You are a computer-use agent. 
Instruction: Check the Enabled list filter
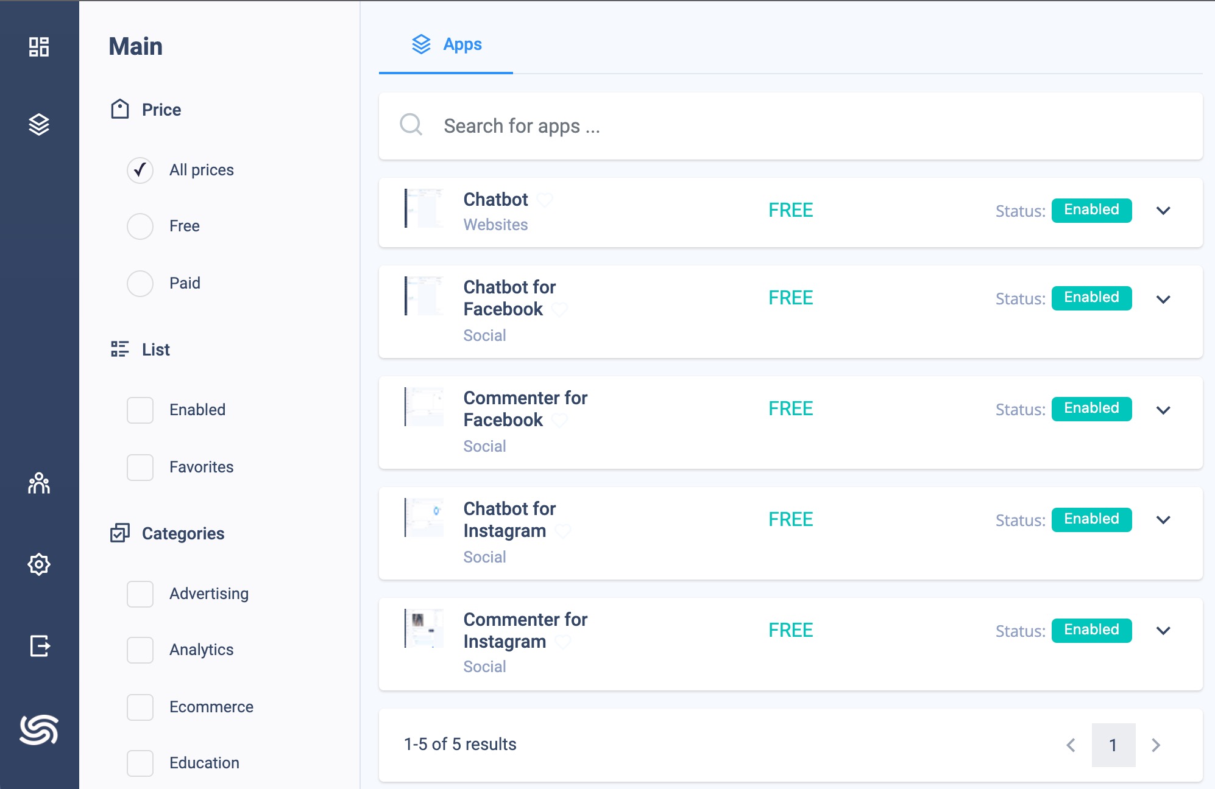click(x=140, y=410)
